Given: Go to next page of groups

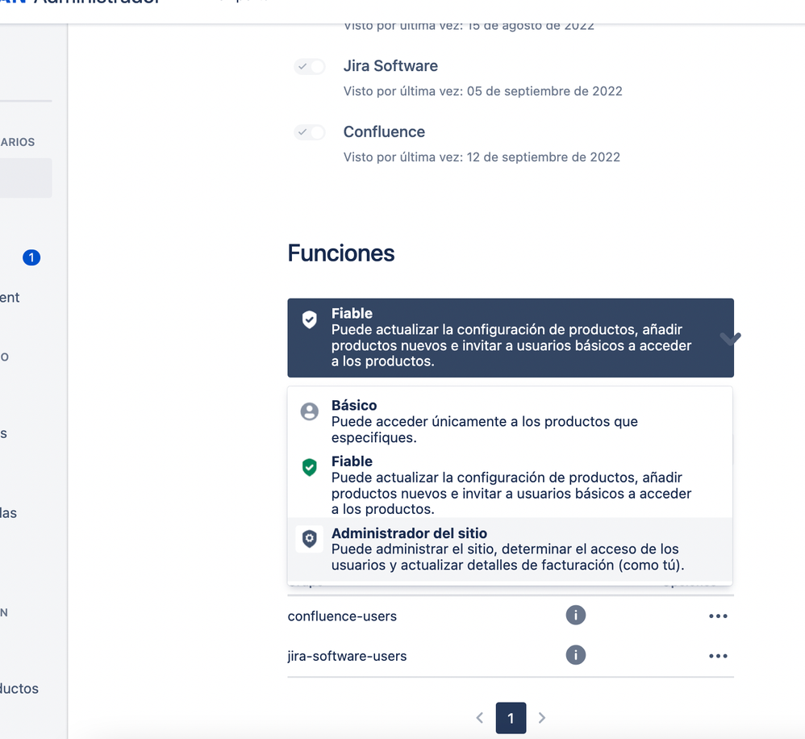Looking at the screenshot, I should [541, 717].
